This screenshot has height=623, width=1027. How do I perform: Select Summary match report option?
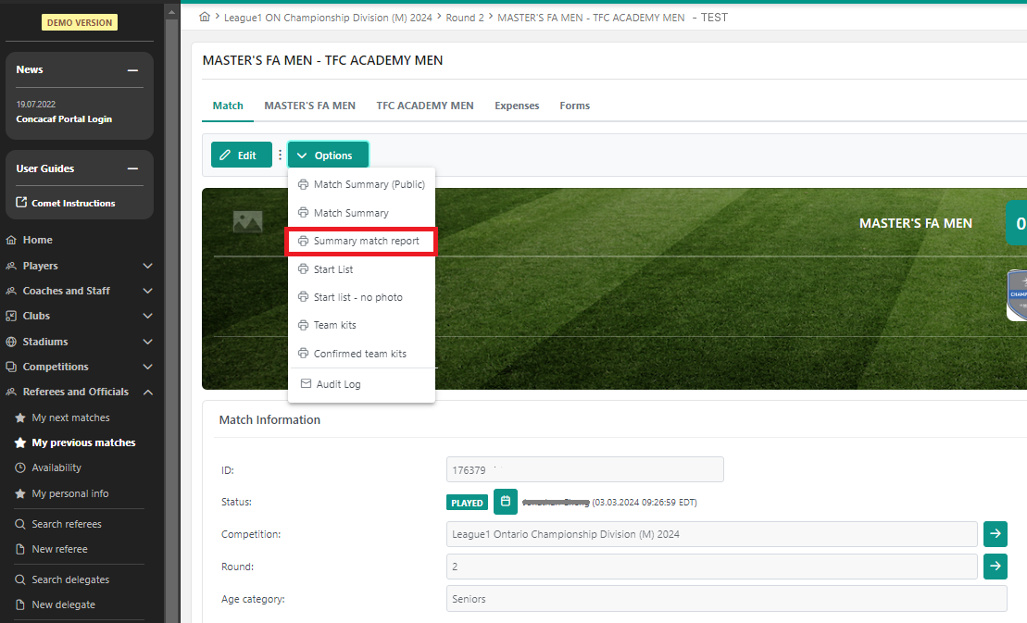point(361,242)
